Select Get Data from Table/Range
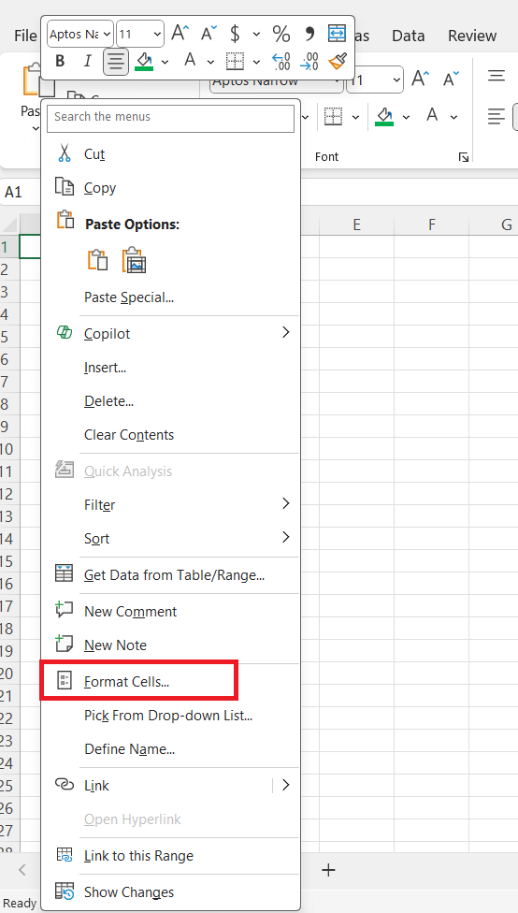 click(170, 575)
